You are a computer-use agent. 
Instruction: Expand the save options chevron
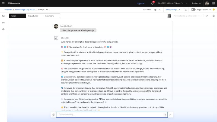(159, 9)
